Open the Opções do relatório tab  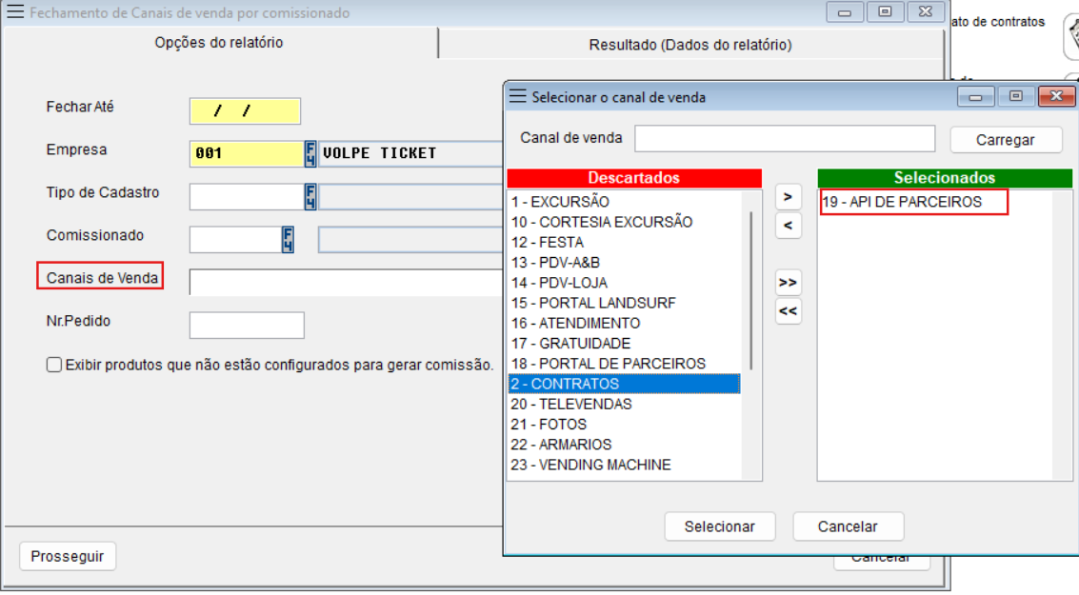pyautogui.click(x=219, y=43)
